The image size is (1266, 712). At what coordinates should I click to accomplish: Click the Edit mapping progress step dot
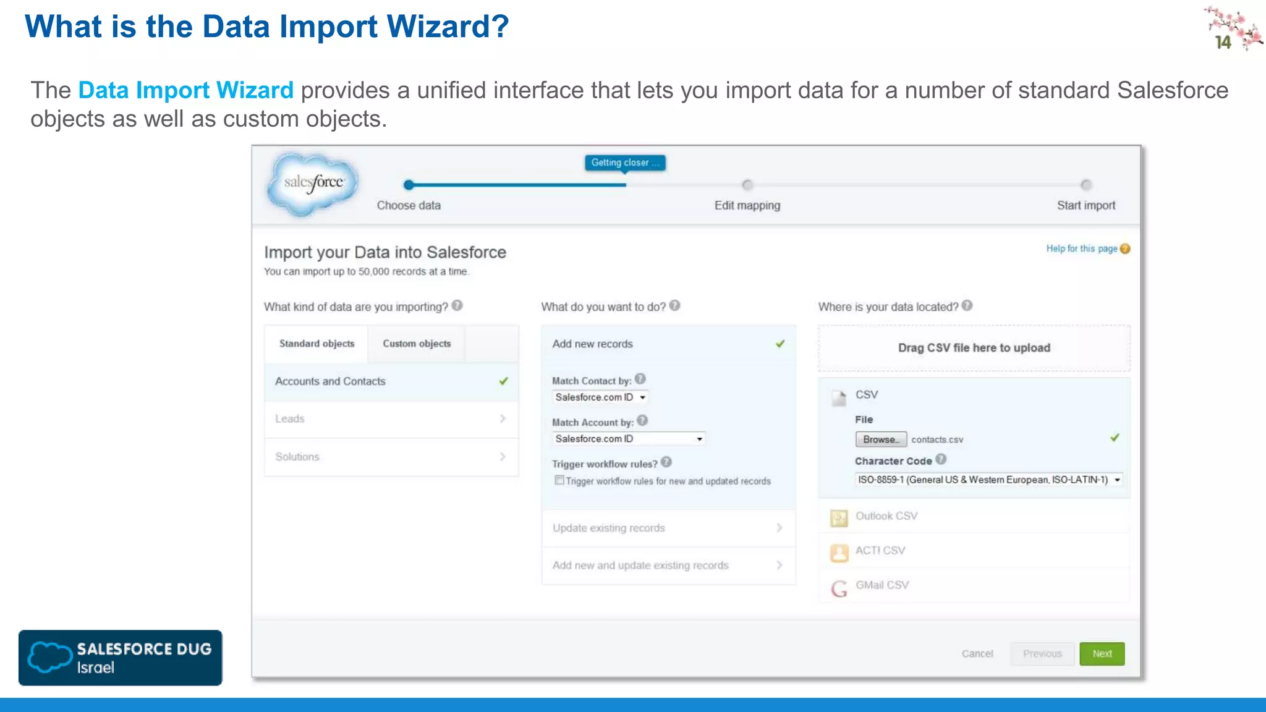pyautogui.click(x=747, y=185)
